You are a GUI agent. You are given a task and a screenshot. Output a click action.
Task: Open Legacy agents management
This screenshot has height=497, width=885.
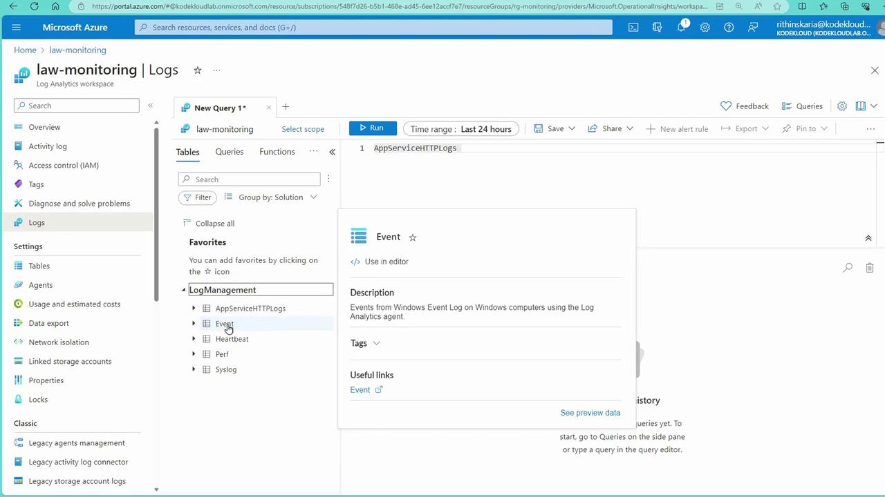[77, 443]
